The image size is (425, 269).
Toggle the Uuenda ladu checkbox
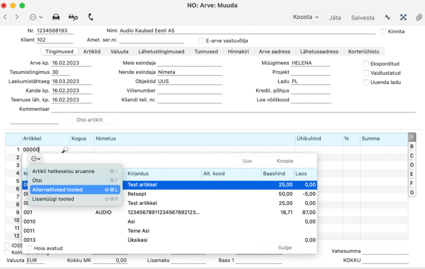(366, 82)
